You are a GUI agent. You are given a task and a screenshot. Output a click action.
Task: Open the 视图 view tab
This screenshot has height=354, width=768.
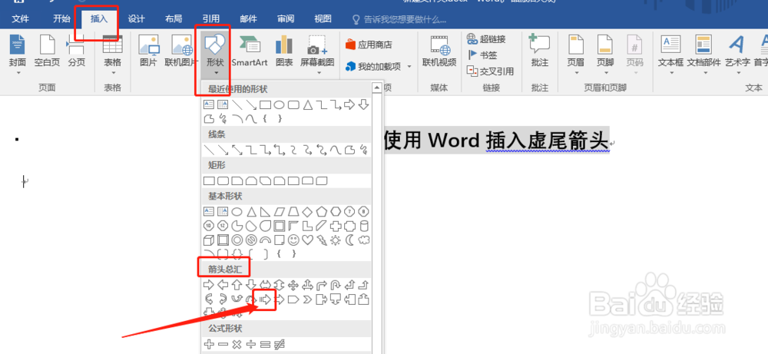pos(323,19)
